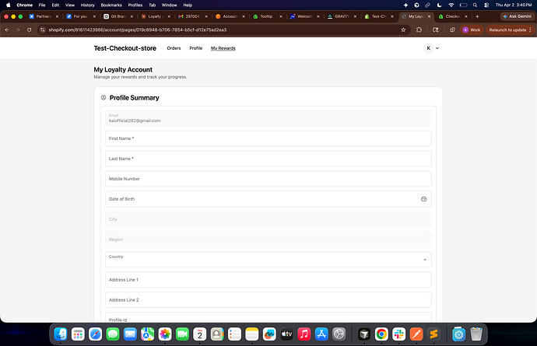Open the Chrome extensions puzzle icon
Image resolution: width=537 pixels, height=346 pixels.
pyautogui.click(x=419, y=30)
